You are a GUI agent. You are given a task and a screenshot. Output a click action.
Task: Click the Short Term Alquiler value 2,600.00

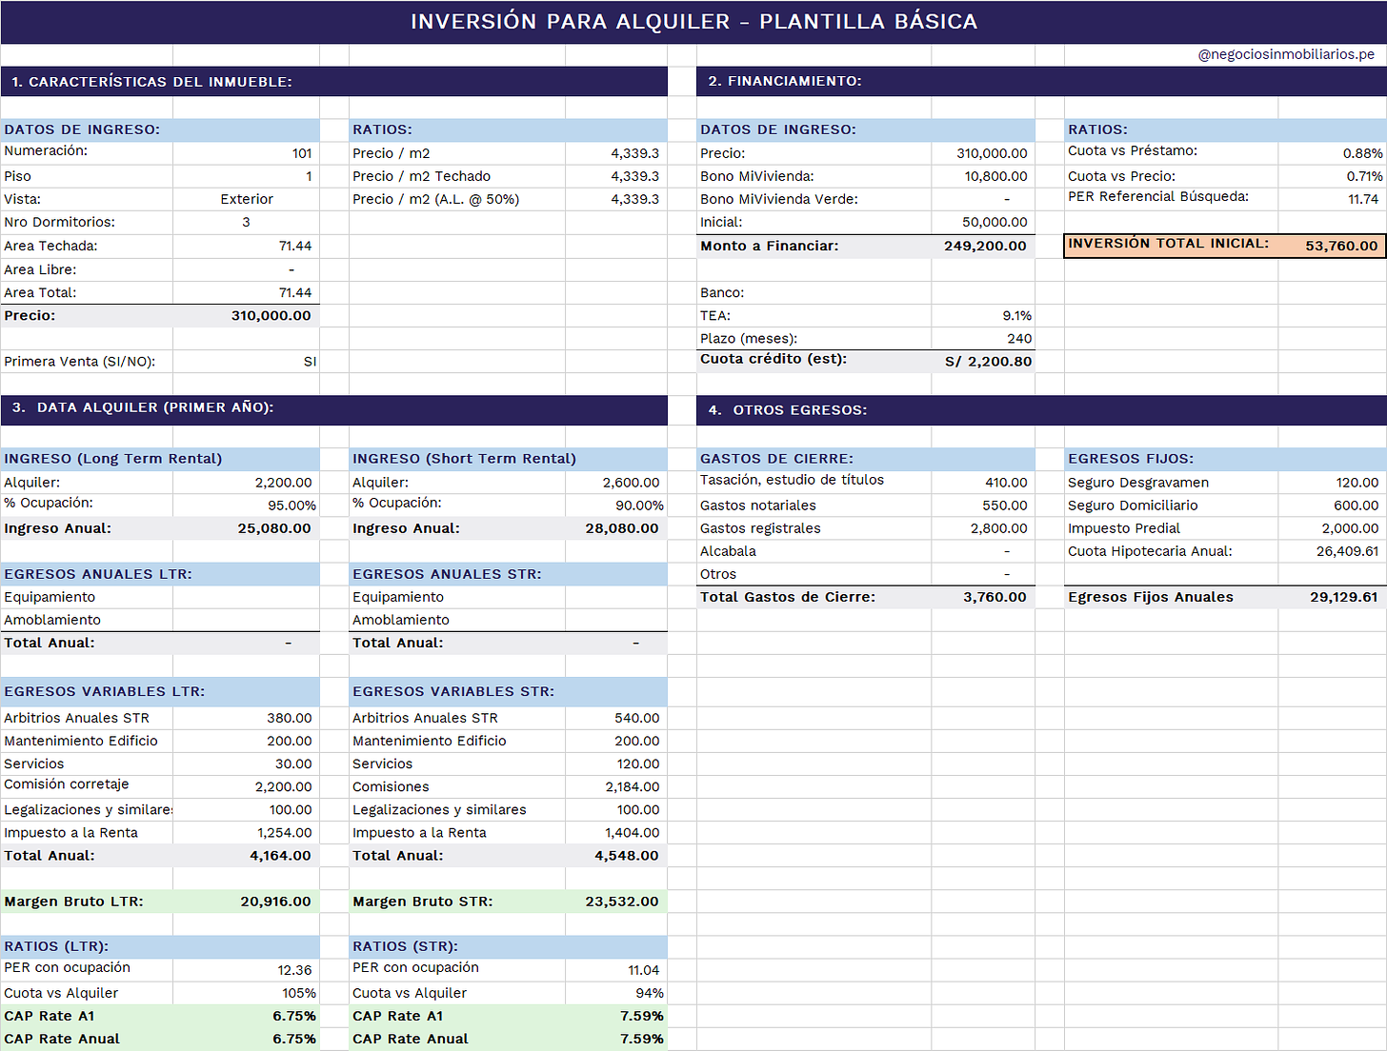(616, 483)
